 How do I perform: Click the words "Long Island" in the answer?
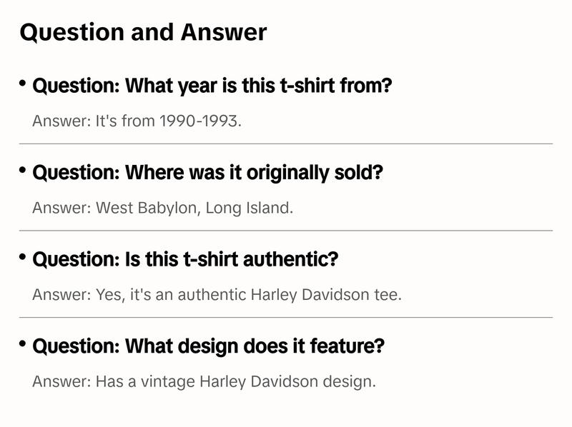[x=249, y=208]
